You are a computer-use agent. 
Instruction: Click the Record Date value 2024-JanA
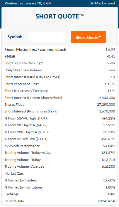[x=106, y=201]
